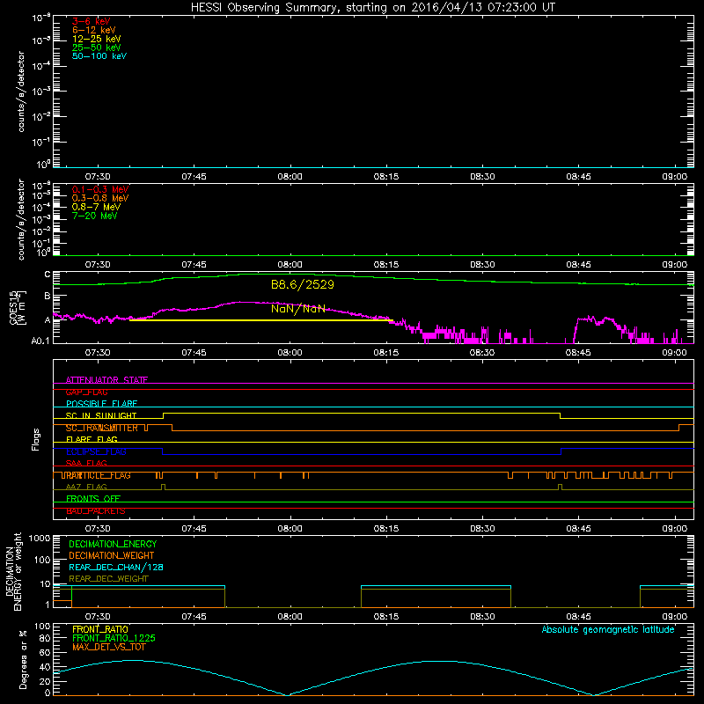
Task: Click the 07:45 tick under the GOES plot
Action: (194, 353)
